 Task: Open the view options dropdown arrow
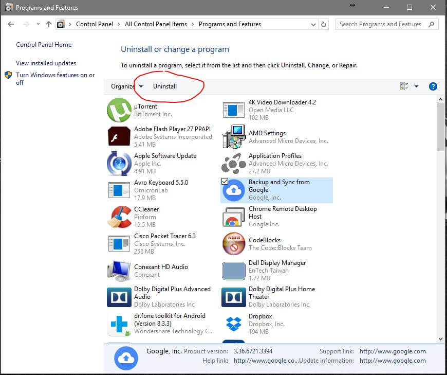(417, 86)
